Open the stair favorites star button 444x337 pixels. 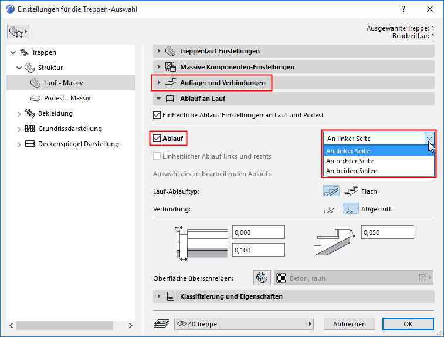18,31
